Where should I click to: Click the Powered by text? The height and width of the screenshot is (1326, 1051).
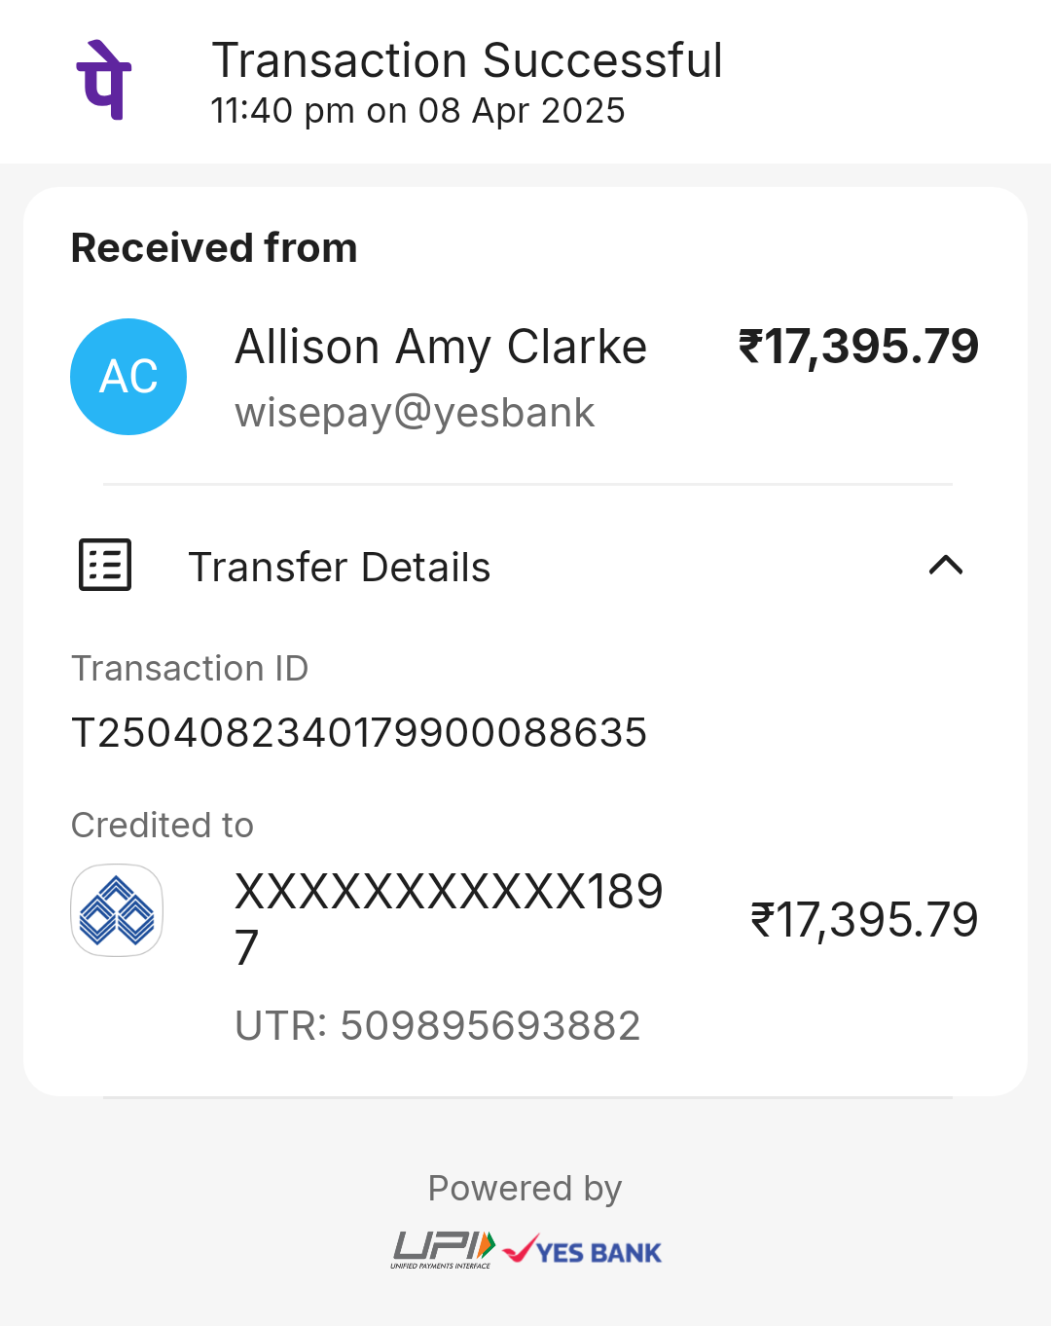525,1189
